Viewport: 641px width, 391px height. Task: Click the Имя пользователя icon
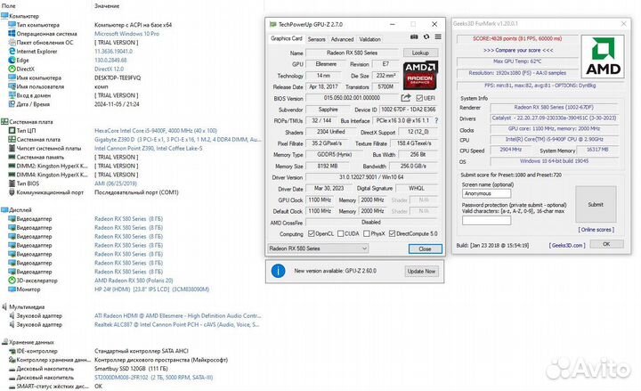12,86
